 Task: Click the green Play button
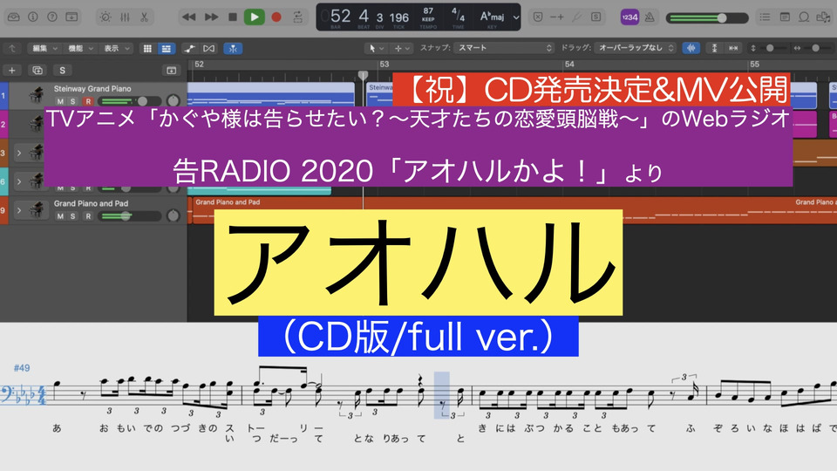(255, 17)
